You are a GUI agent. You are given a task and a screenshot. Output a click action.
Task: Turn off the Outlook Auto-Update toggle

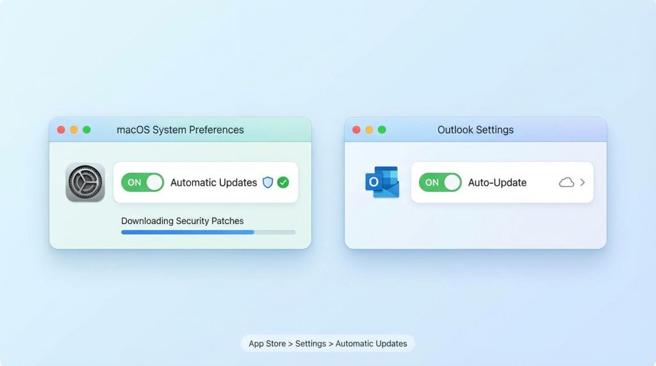click(440, 182)
